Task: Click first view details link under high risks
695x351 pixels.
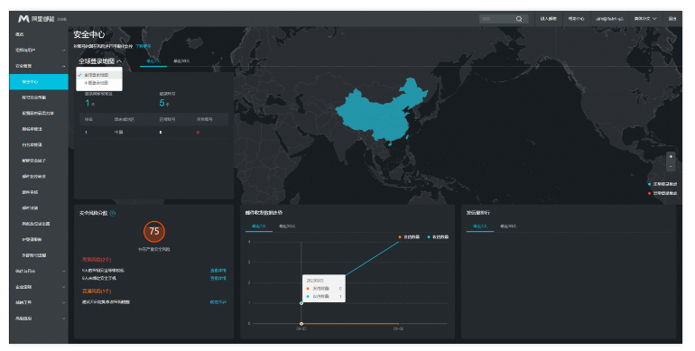Action: click(x=218, y=271)
